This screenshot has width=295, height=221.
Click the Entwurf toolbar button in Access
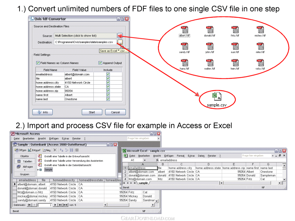(x=34, y=150)
